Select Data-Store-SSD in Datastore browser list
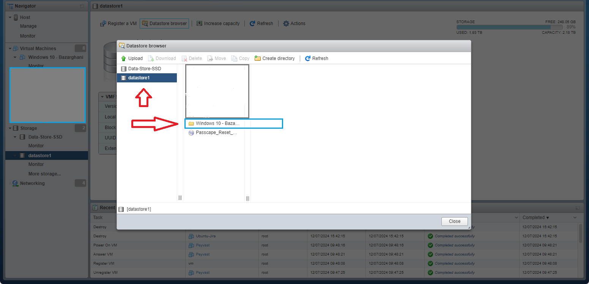 (x=147, y=69)
